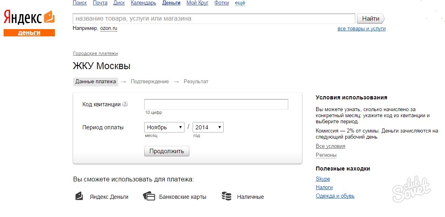Click the Данные платежа step

click(x=96, y=82)
